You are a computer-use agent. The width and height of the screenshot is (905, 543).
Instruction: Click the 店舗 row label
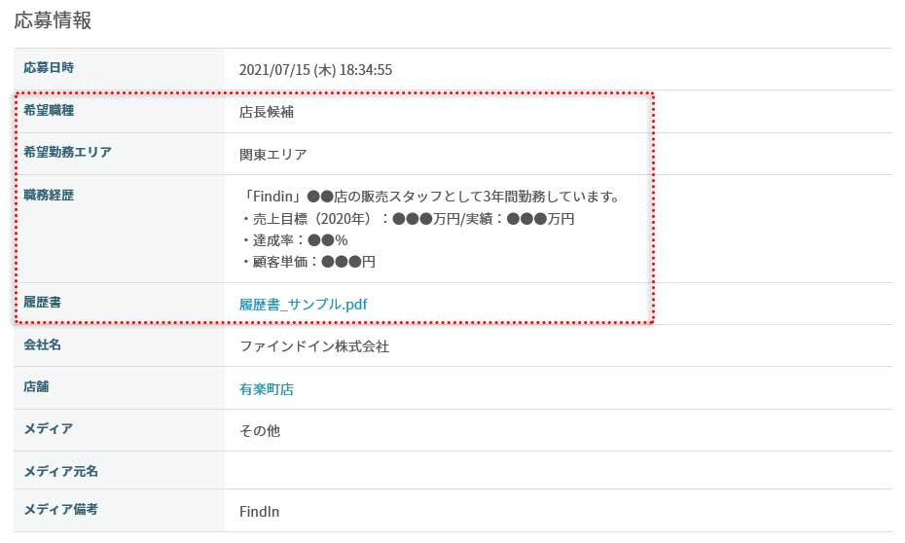tap(36, 386)
